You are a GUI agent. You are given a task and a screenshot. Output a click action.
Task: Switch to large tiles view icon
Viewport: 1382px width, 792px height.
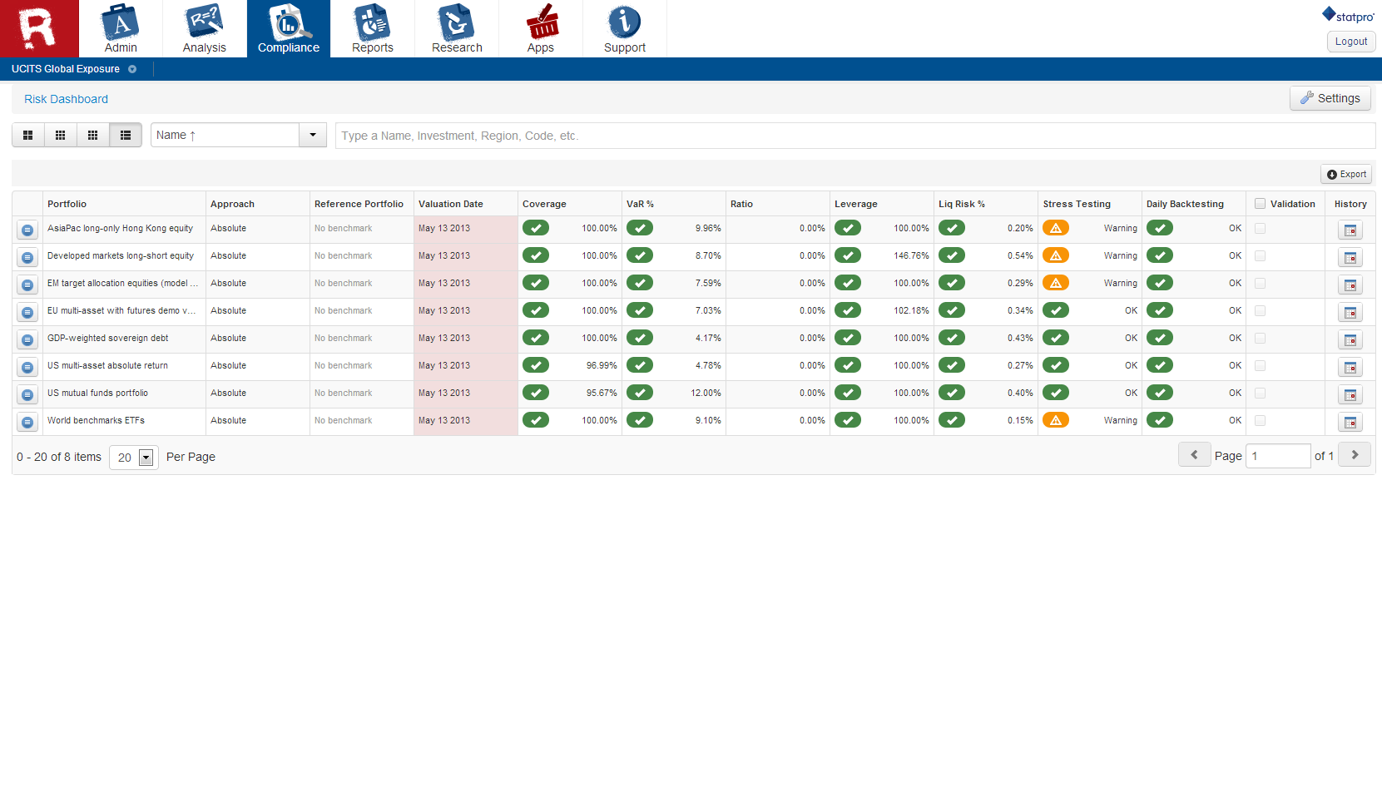pyautogui.click(x=28, y=135)
